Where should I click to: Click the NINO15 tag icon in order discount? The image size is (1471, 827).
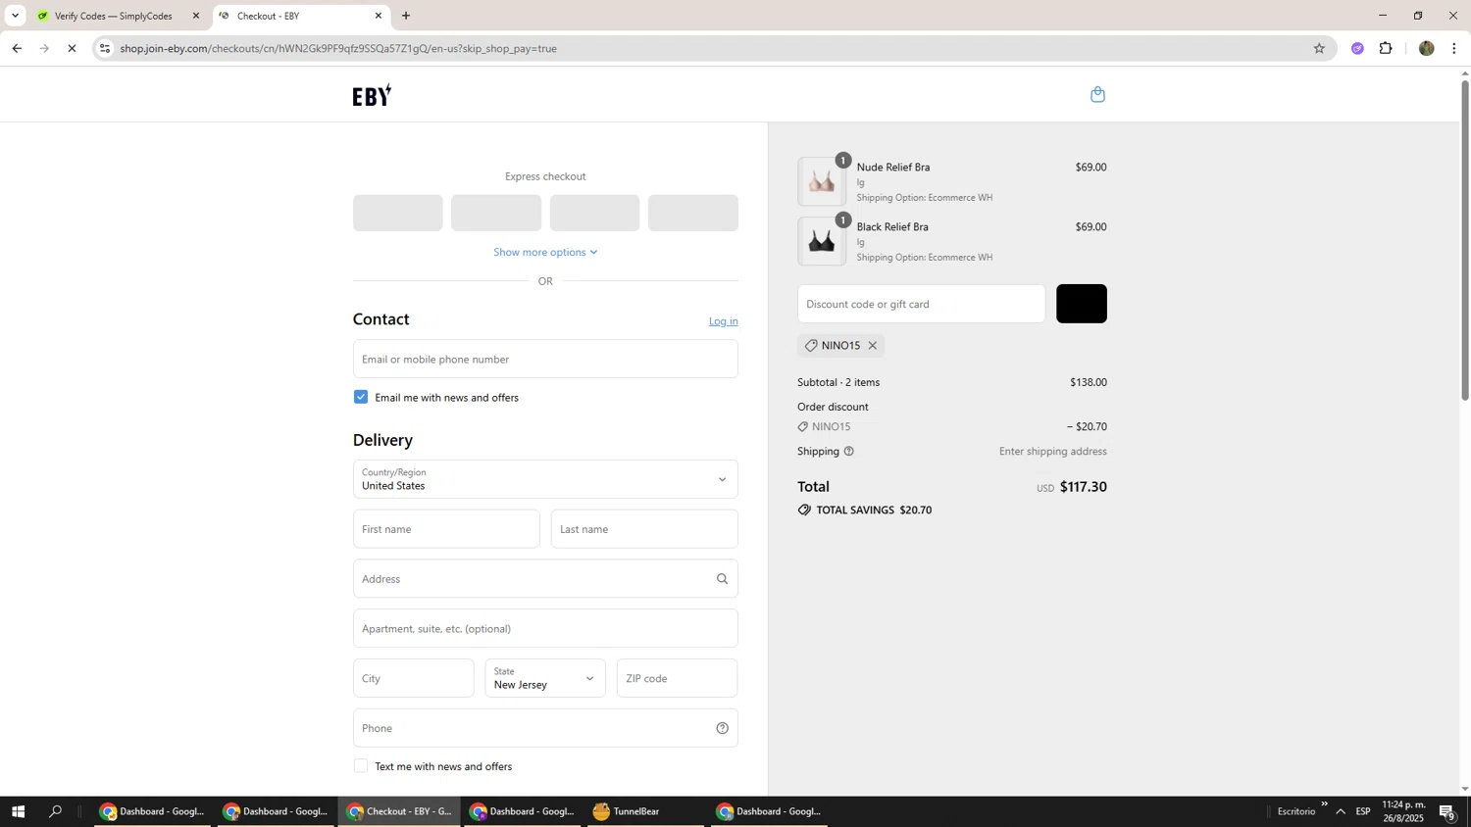(803, 427)
